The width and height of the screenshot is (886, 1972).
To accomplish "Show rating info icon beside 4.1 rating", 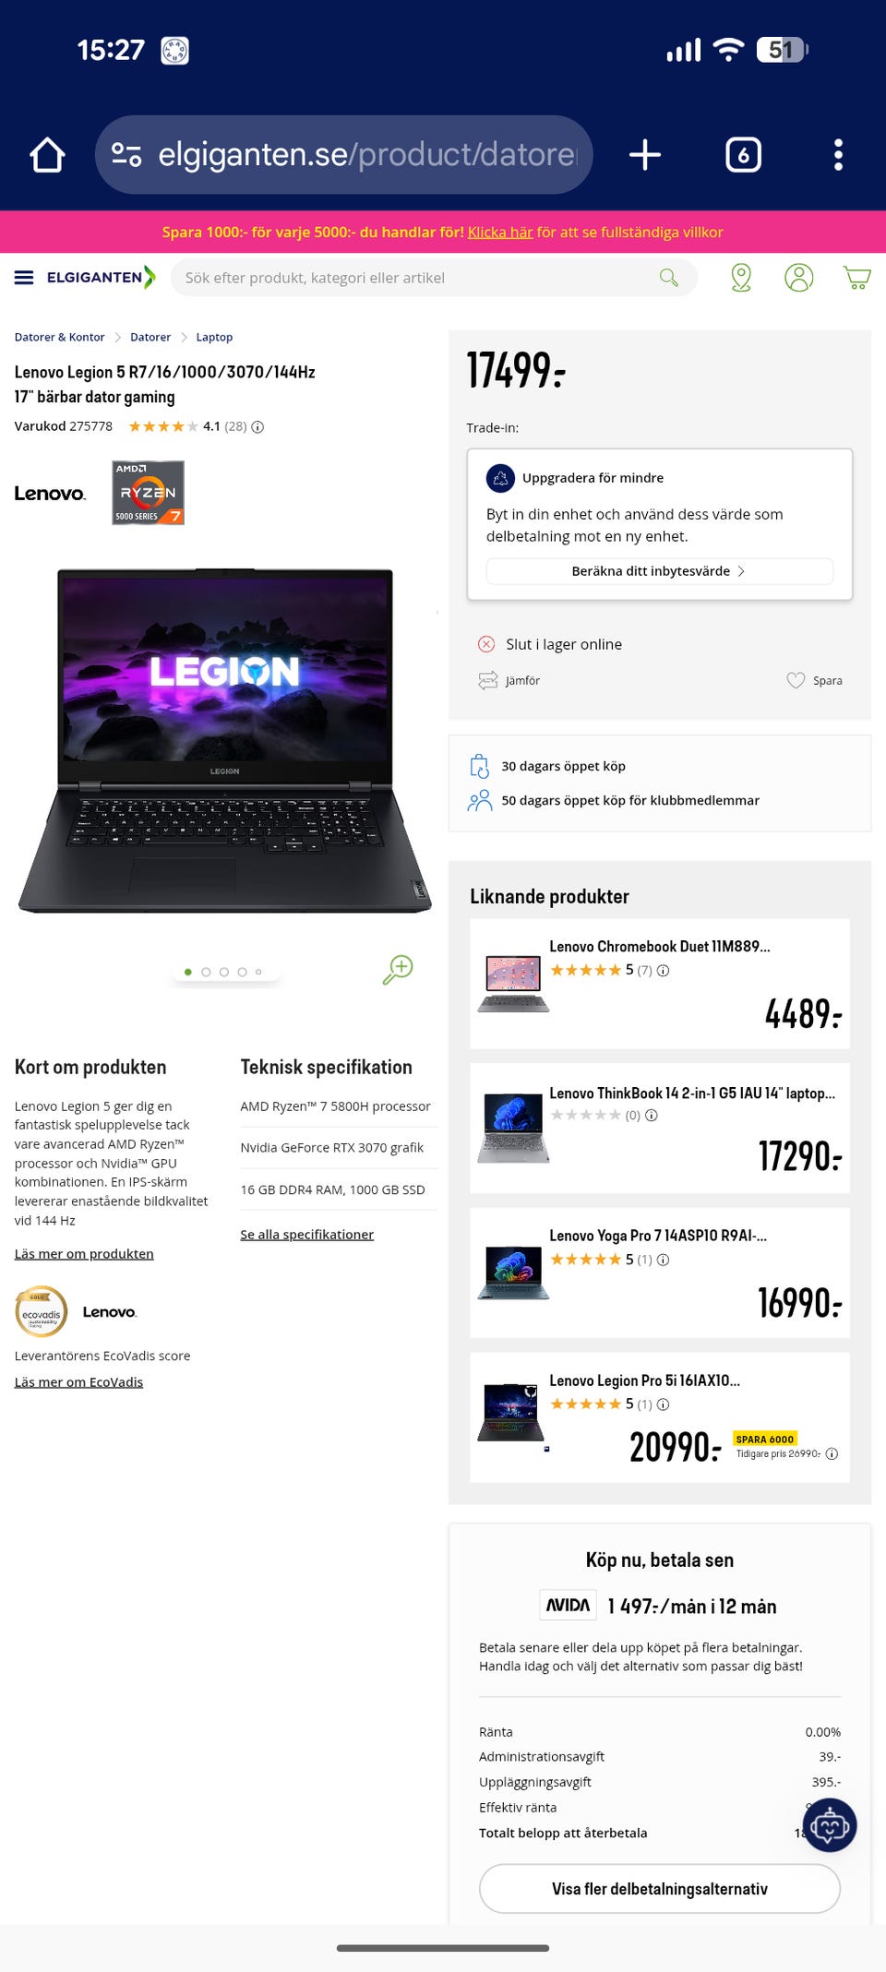I will (258, 427).
